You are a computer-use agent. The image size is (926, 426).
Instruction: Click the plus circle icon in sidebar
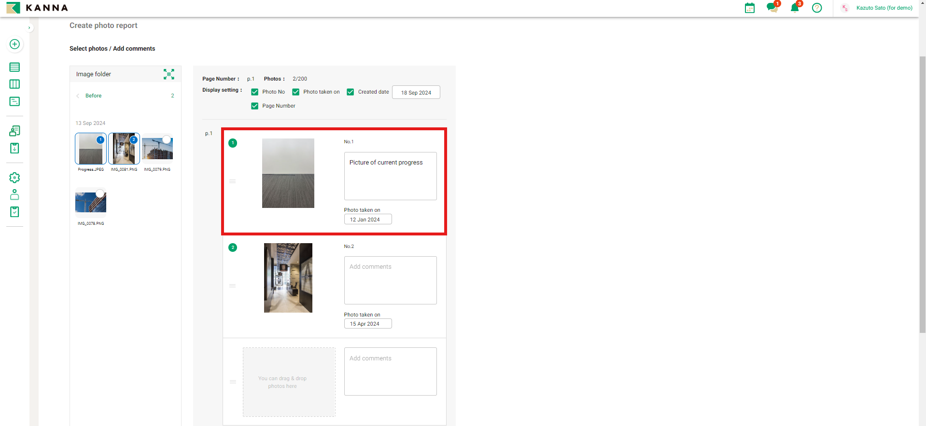pos(14,44)
